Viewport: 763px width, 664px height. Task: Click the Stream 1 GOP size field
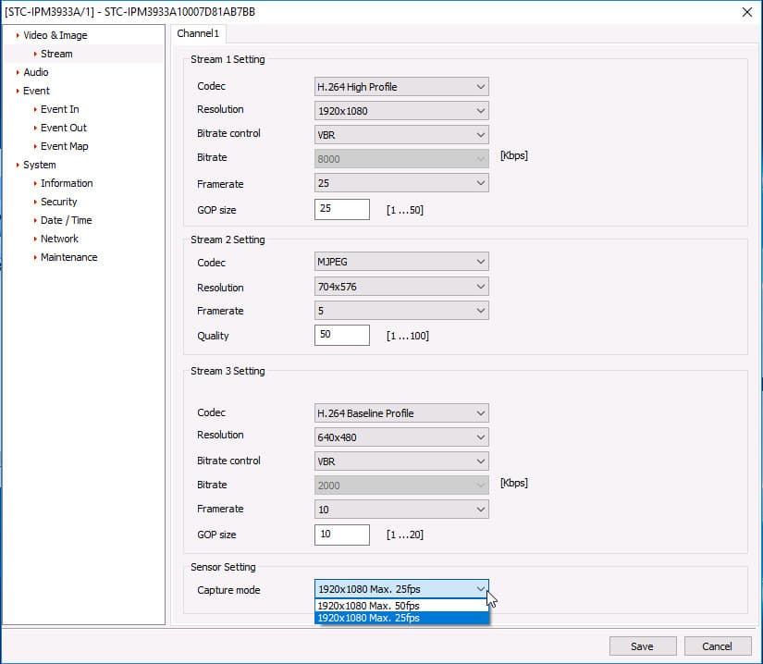point(341,209)
